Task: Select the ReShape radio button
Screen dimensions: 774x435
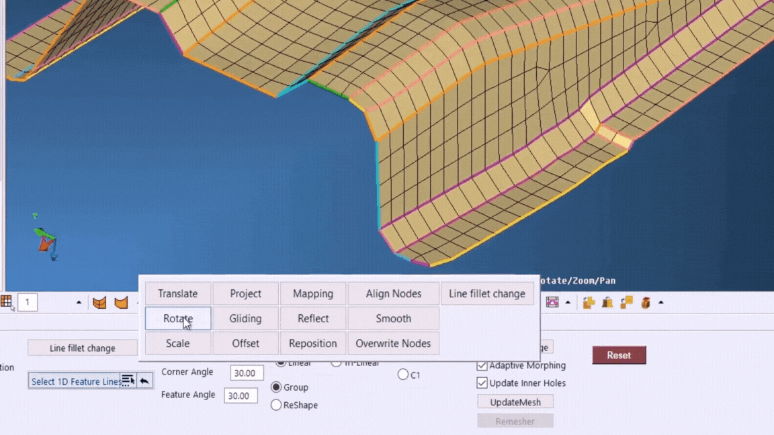Action: (276, 405)
